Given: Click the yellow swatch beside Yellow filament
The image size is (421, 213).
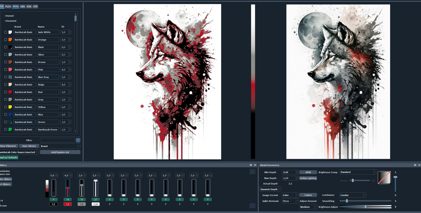Looking at the screenshot, I should [x=10, y=107].
